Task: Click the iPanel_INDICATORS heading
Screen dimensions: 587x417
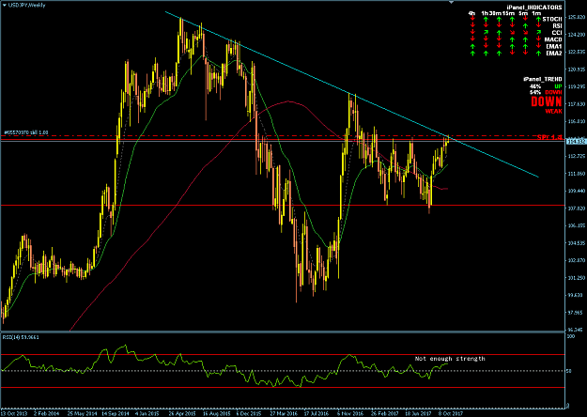Action: (x=534, y=8)
